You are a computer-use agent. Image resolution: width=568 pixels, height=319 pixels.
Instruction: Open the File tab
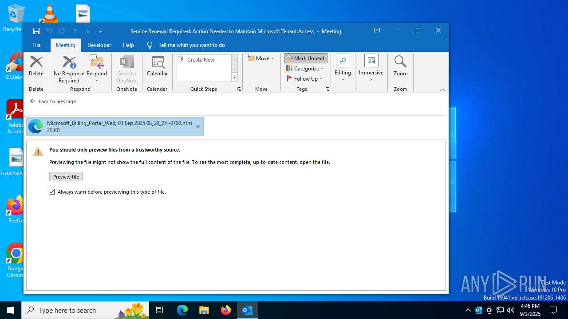coord(36,45)
